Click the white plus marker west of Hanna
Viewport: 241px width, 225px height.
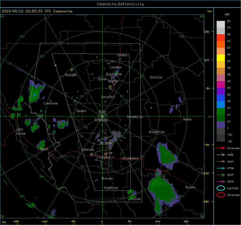(151, 108)
